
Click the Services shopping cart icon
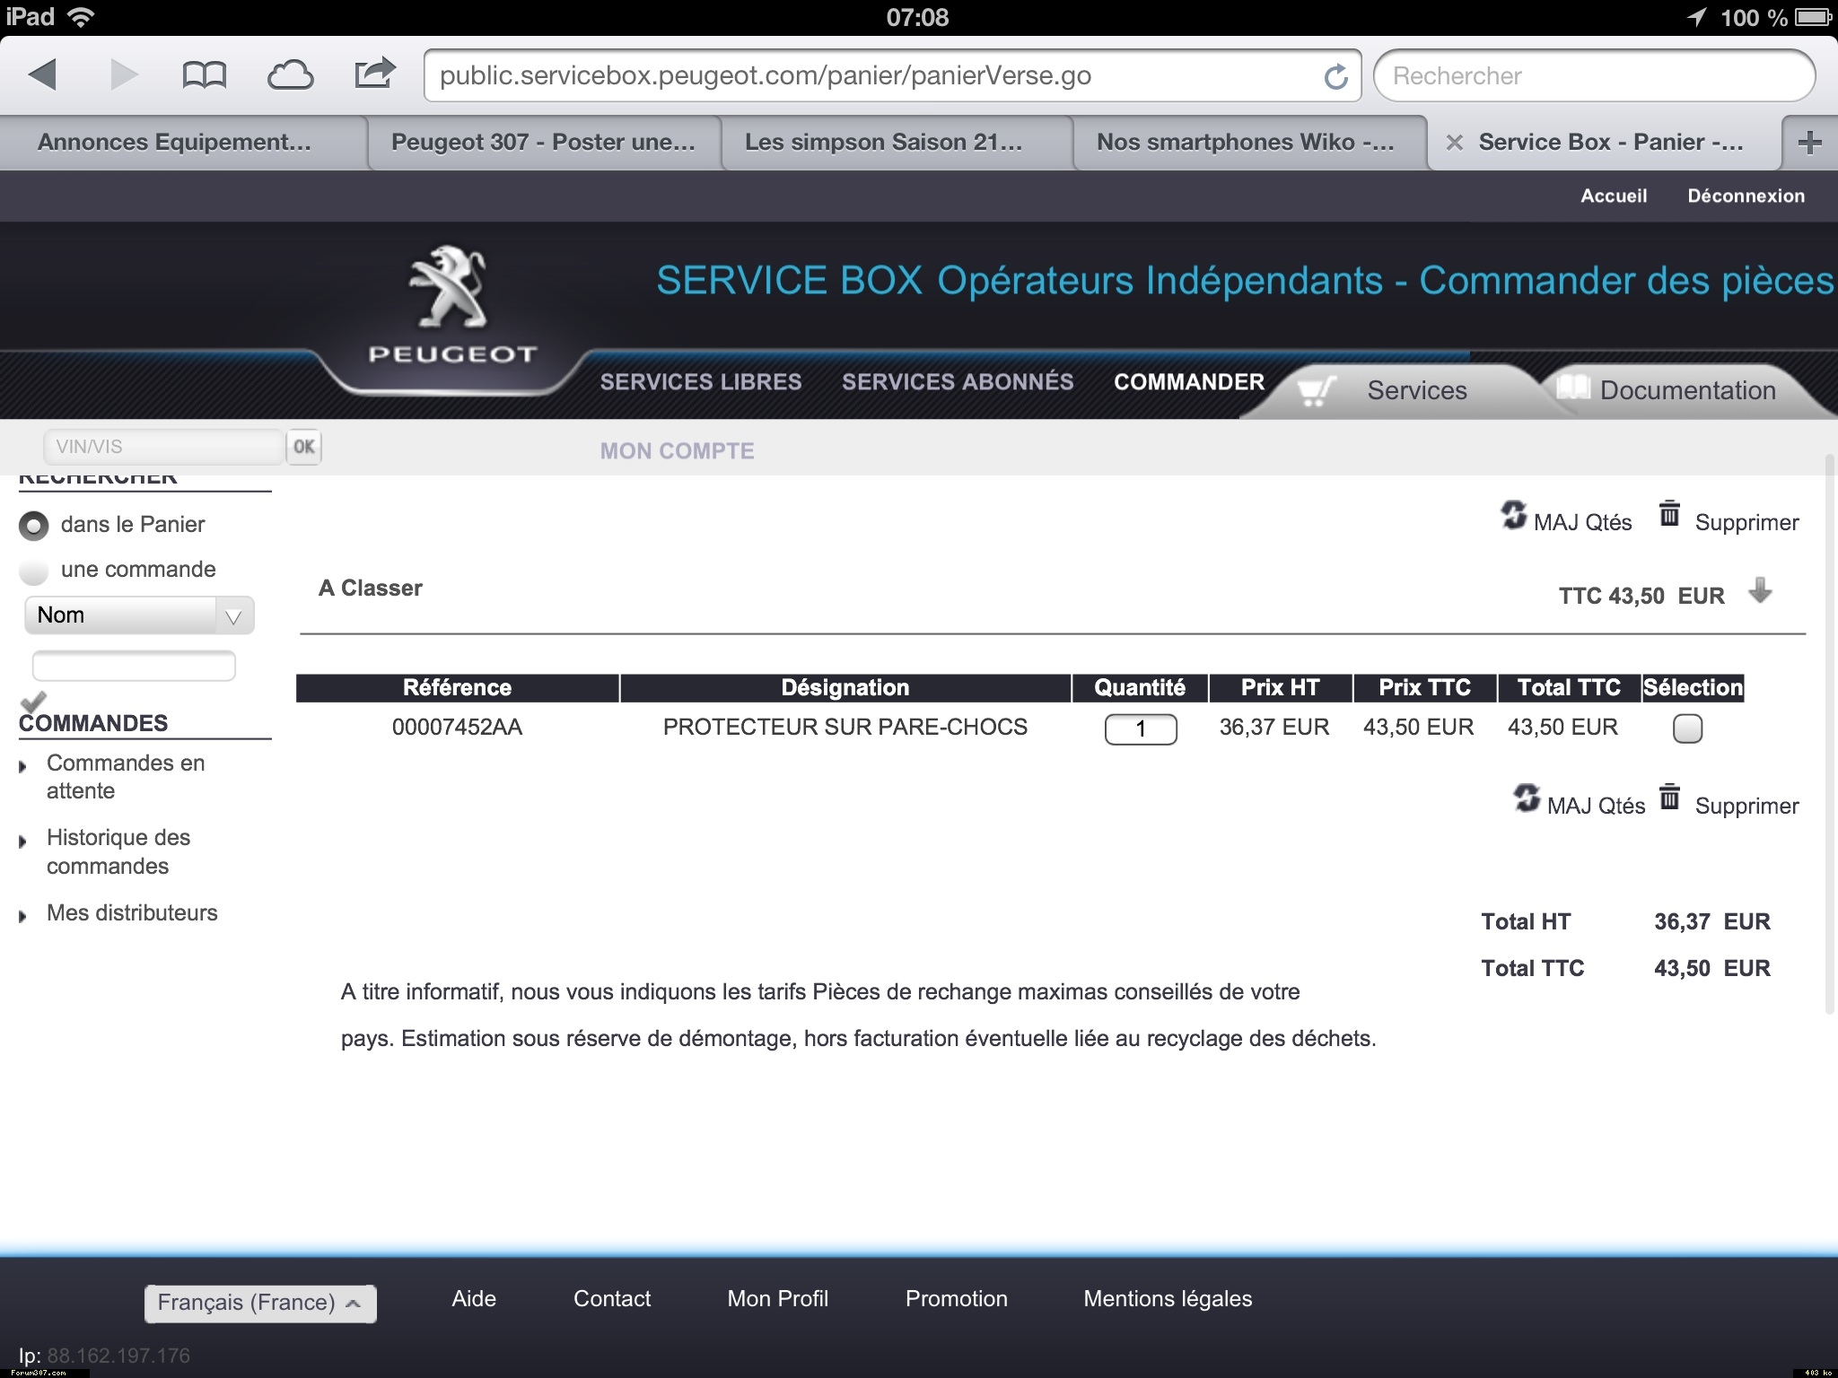click(x=1316, y=390)
